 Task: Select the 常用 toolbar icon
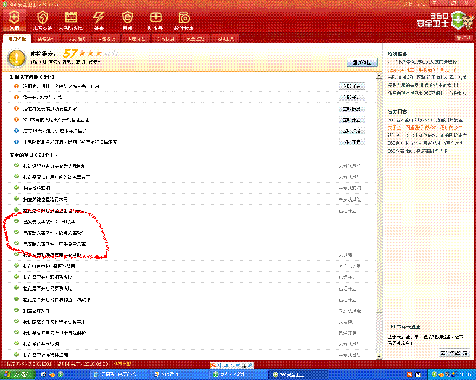(x=15, y=20)
